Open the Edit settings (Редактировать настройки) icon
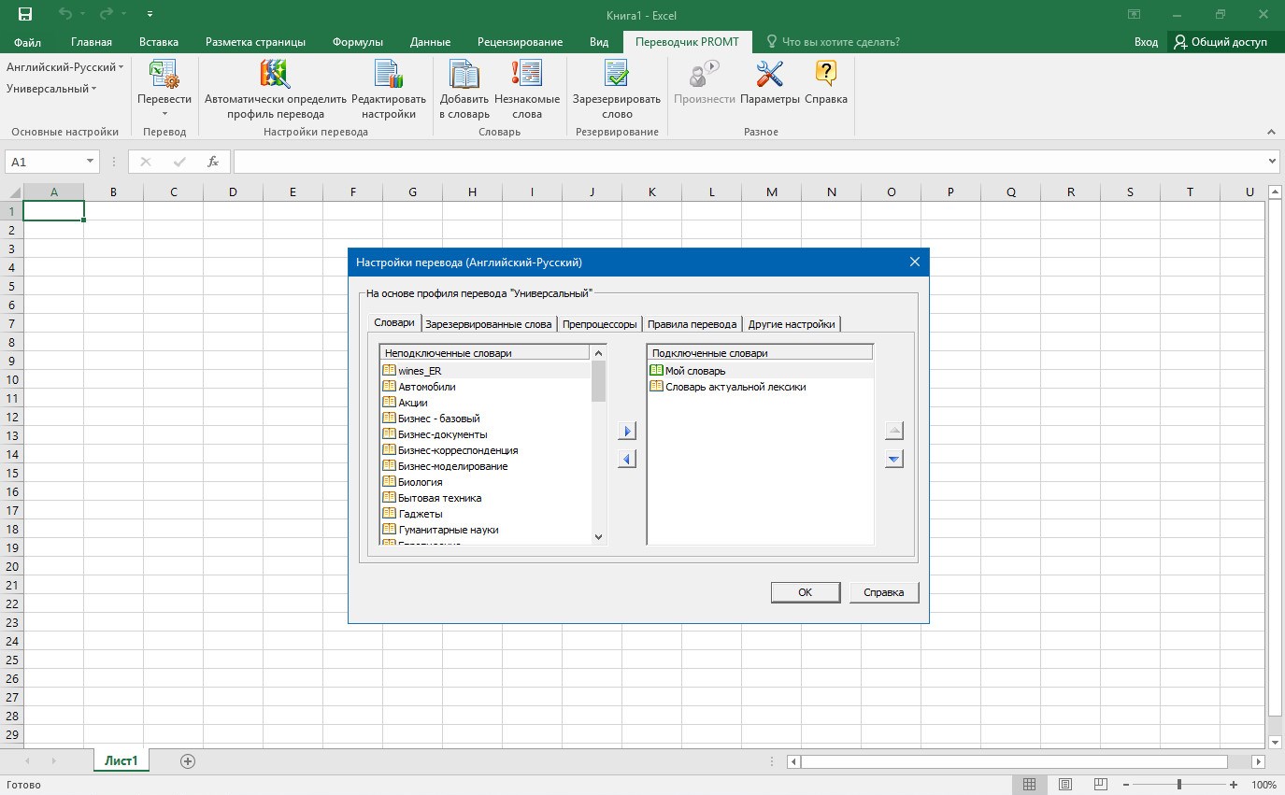Screen dimensions: 1285x795 click(x=388, y=75)
